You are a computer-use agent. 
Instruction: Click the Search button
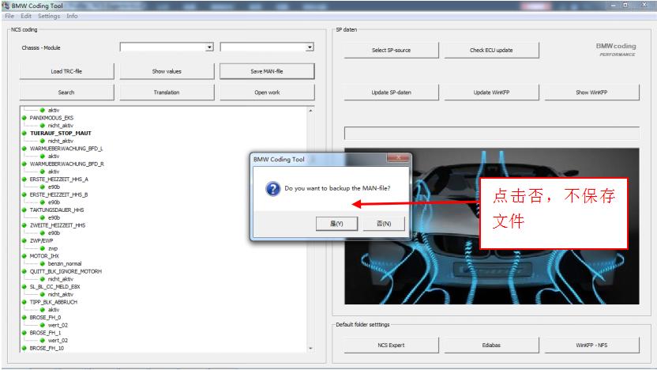66,92
